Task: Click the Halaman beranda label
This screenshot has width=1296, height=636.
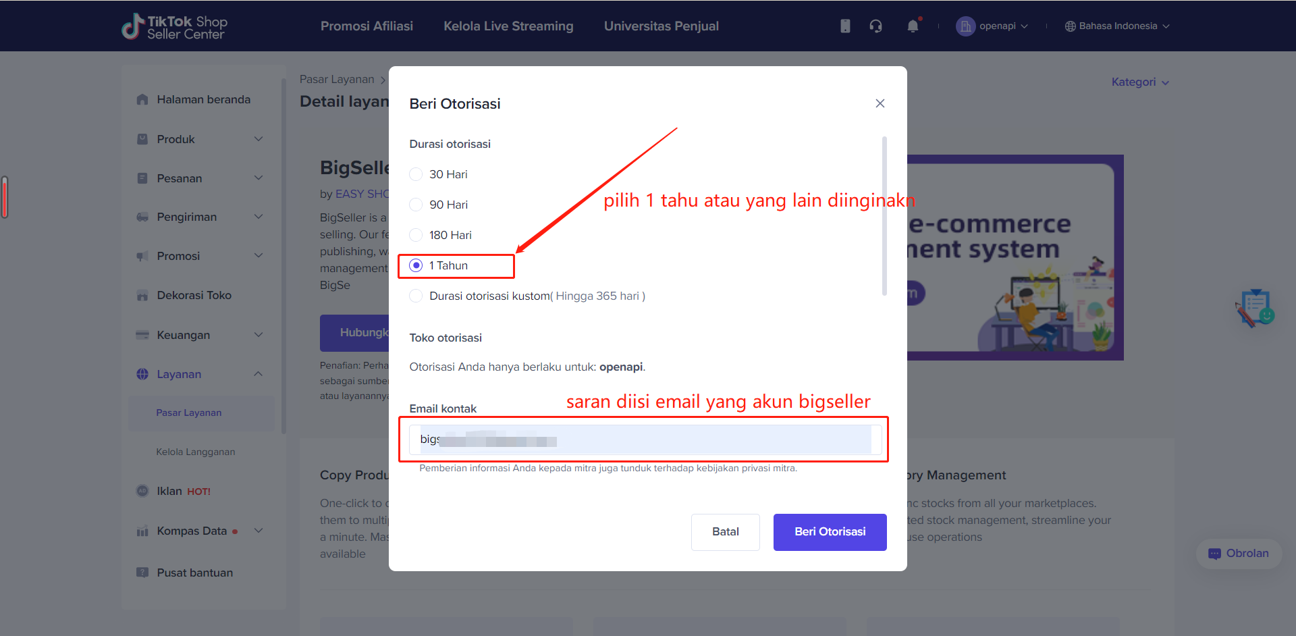Action: [203, 99]
